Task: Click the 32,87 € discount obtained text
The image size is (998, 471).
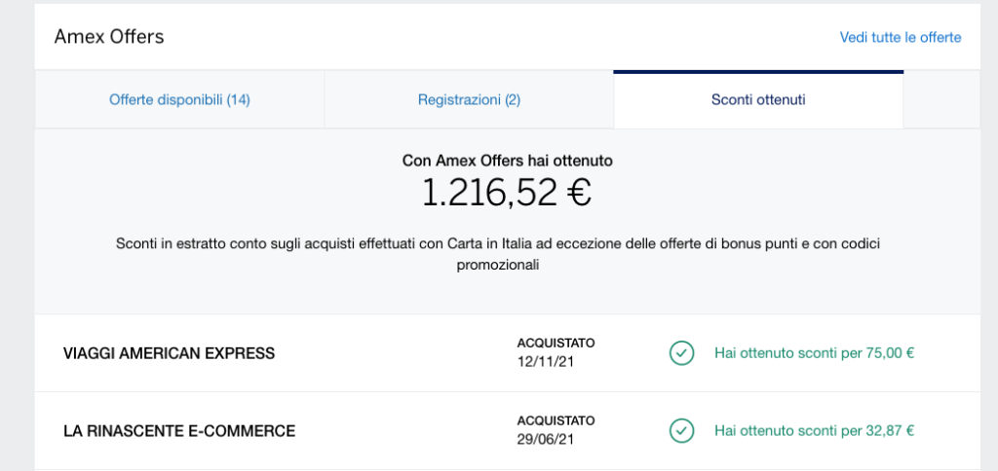Action: click(814, 431)
